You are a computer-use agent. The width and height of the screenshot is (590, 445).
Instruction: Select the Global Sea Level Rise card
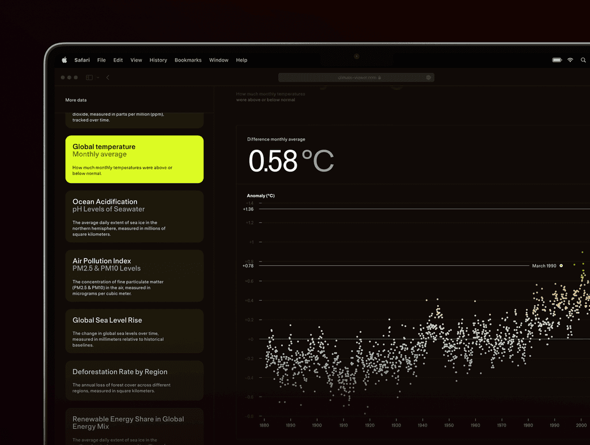click(134, 331)
